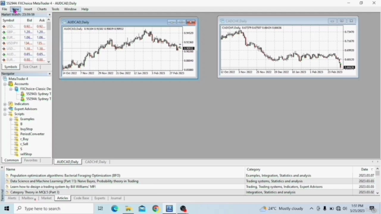The image size is (381, 214).
Task: Click Market Watch scrollbar up arrow
Action: 49,20
